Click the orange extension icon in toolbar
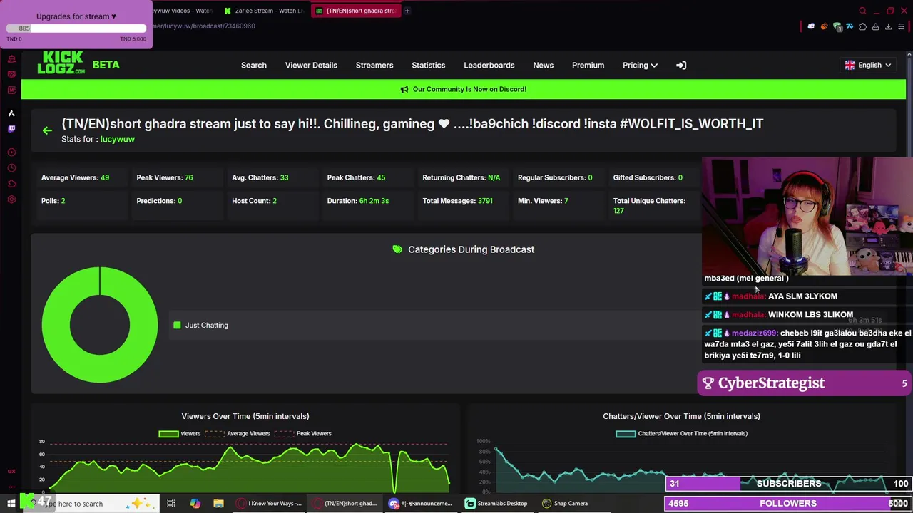Viewport: 913px width, 513px height. [825, 26]
